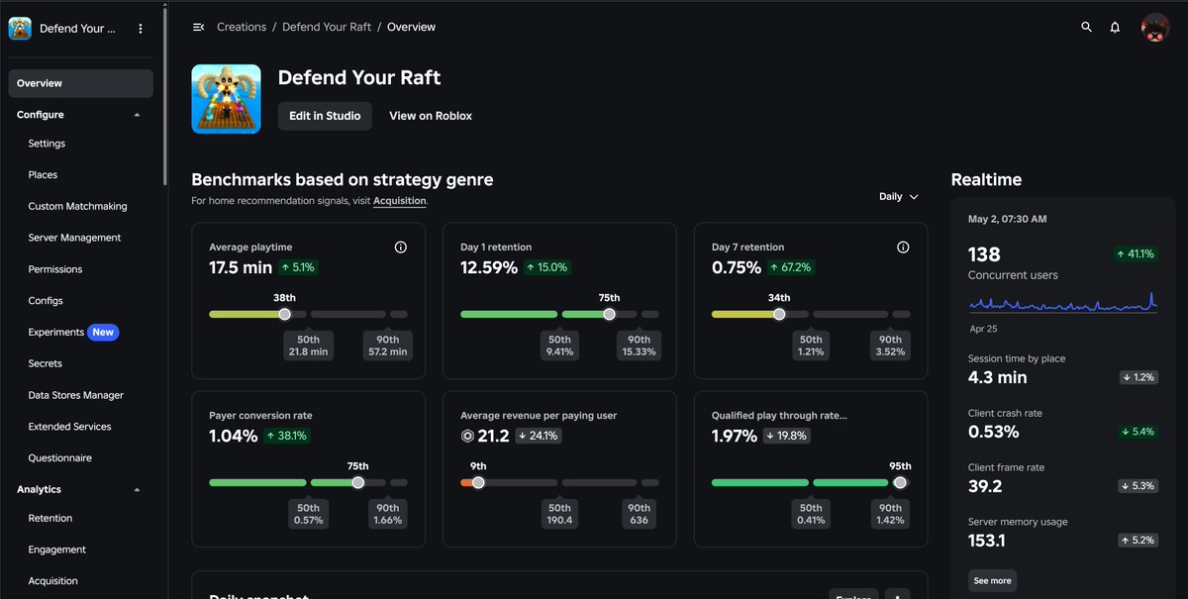This screenshot has width=1188, height=599.
Task: Click See more in Realtime panel
Action: [x=992, y=581]
